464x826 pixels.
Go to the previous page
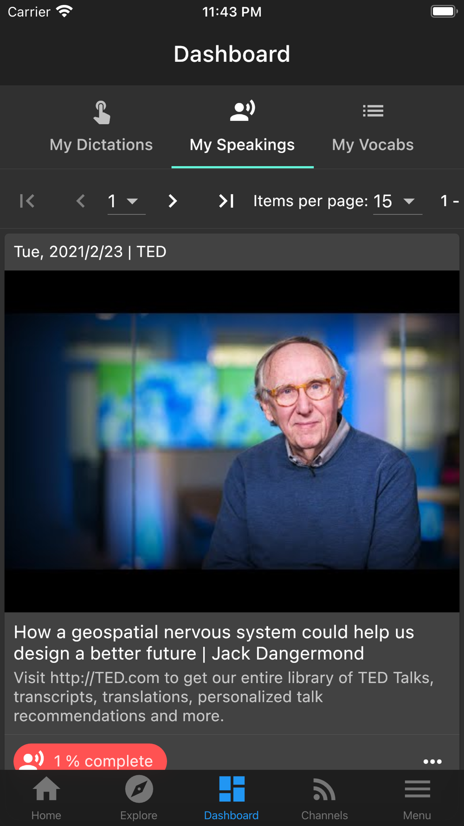(81, 201)
